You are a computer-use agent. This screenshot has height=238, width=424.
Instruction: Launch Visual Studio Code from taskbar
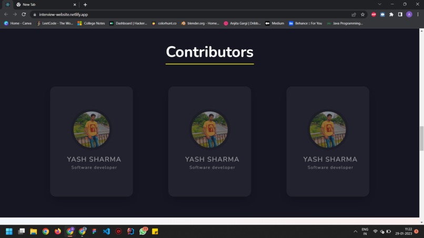click(106, 232)
